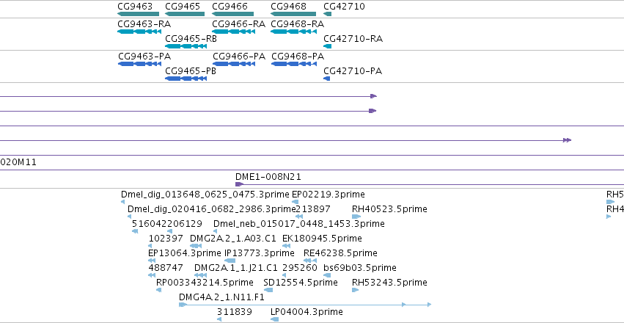Click EST label Dmel_dig_013648_0625_0475.3prime

coord(205,195)
